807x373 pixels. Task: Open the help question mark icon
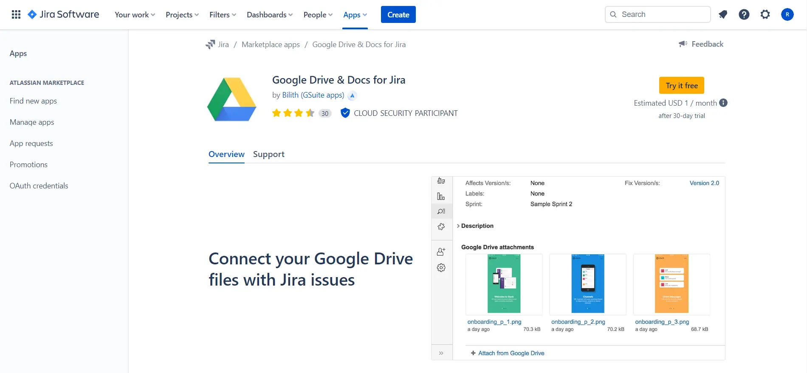tap(744, 14)
